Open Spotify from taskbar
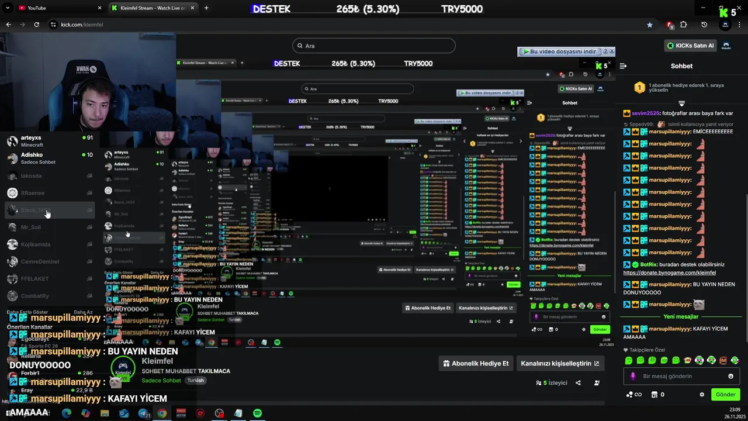The image size is (748, 421). point(257,413)
